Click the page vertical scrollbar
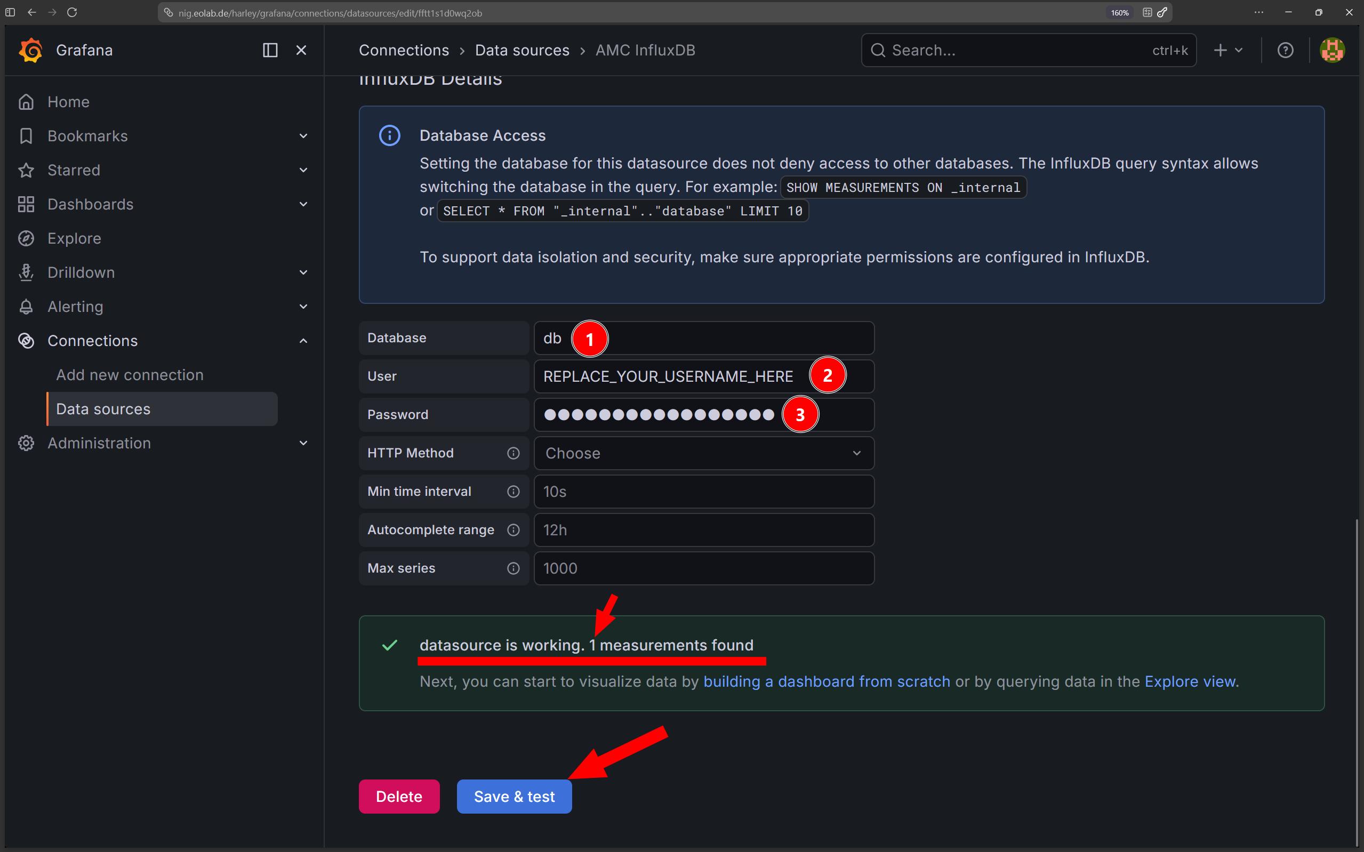1364x852 pixels. click(1357, 682)
